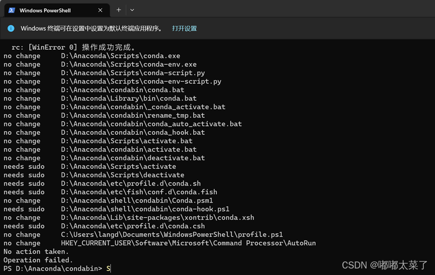Open a new terminal tab with plus
This screenshot has width=435, height=275.
click(x=119, y=10)
